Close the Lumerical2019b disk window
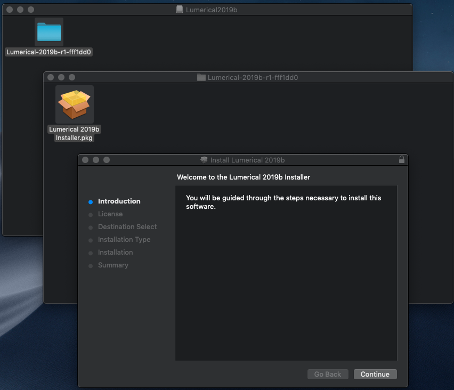Viewport: 454px width, 390px height. pyautogui.click(x=10, y=10)
